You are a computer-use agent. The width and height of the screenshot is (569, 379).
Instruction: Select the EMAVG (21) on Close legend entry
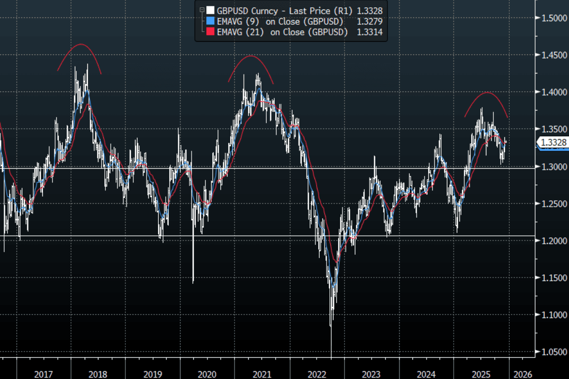(283, 32)
